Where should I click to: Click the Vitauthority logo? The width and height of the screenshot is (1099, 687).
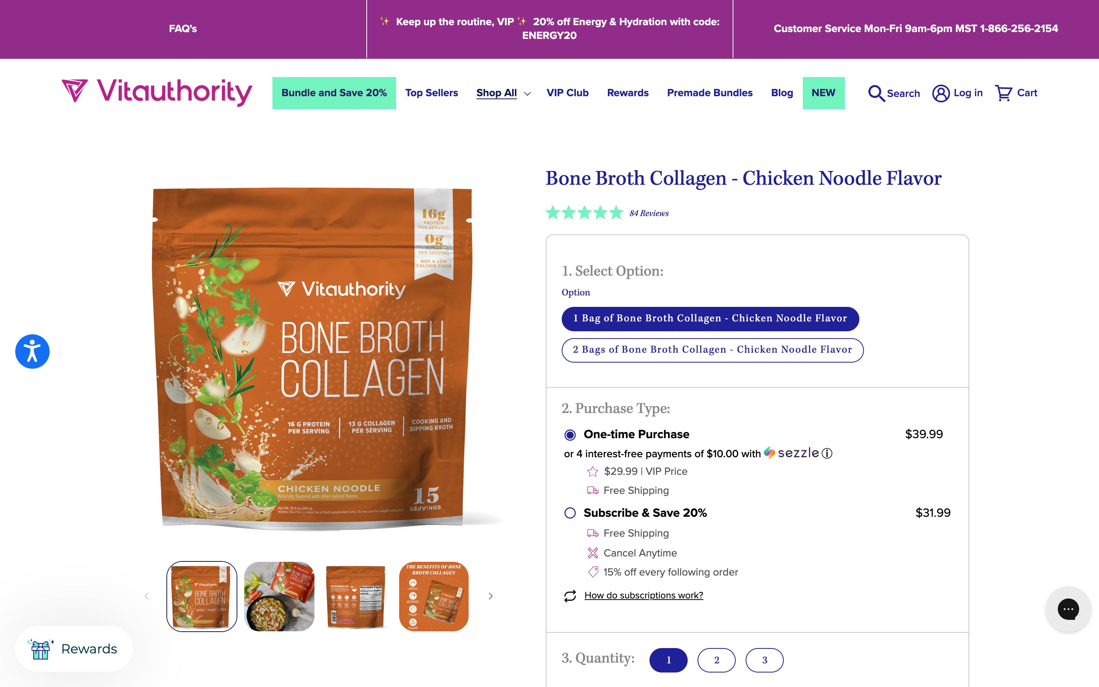pyautogui.click(x=157, y=92)
